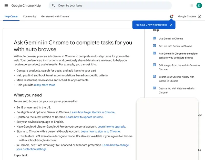
Task: Switch to the Help Center tab
Action: (x=11, y=16)
